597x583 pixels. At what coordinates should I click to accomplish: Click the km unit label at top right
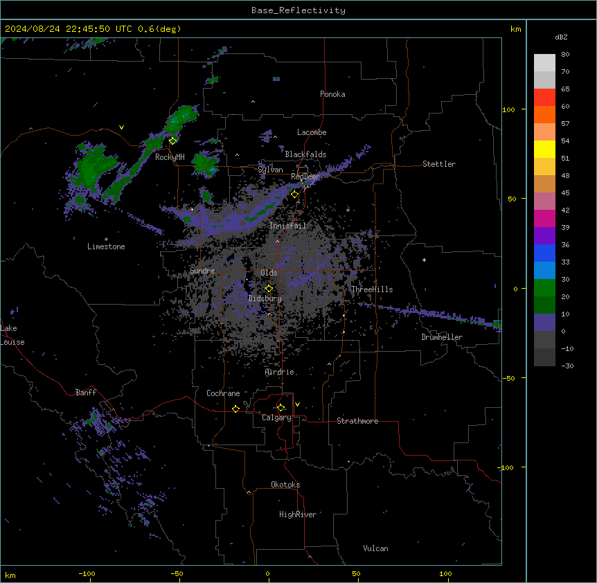(x=516, y=29)
